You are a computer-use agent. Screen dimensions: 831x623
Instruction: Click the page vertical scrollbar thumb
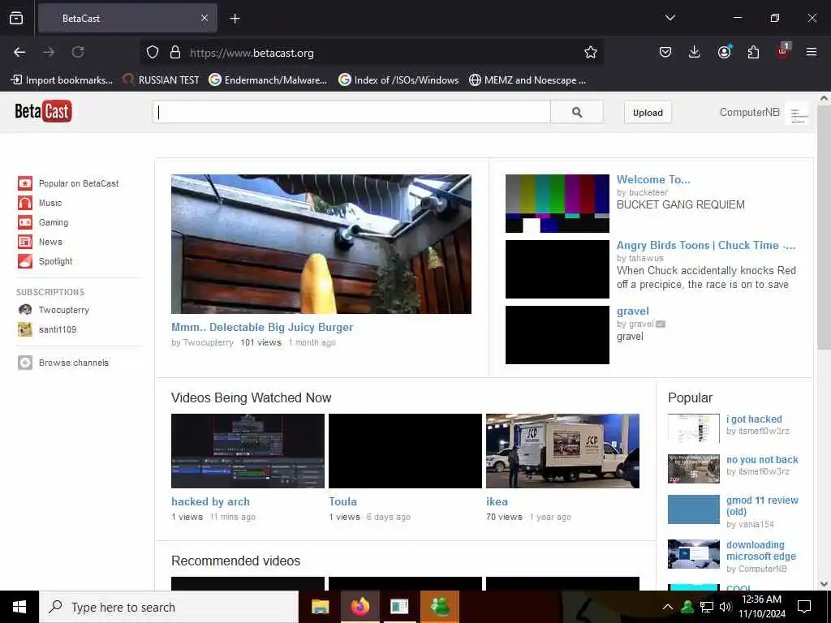pos(824,227)
